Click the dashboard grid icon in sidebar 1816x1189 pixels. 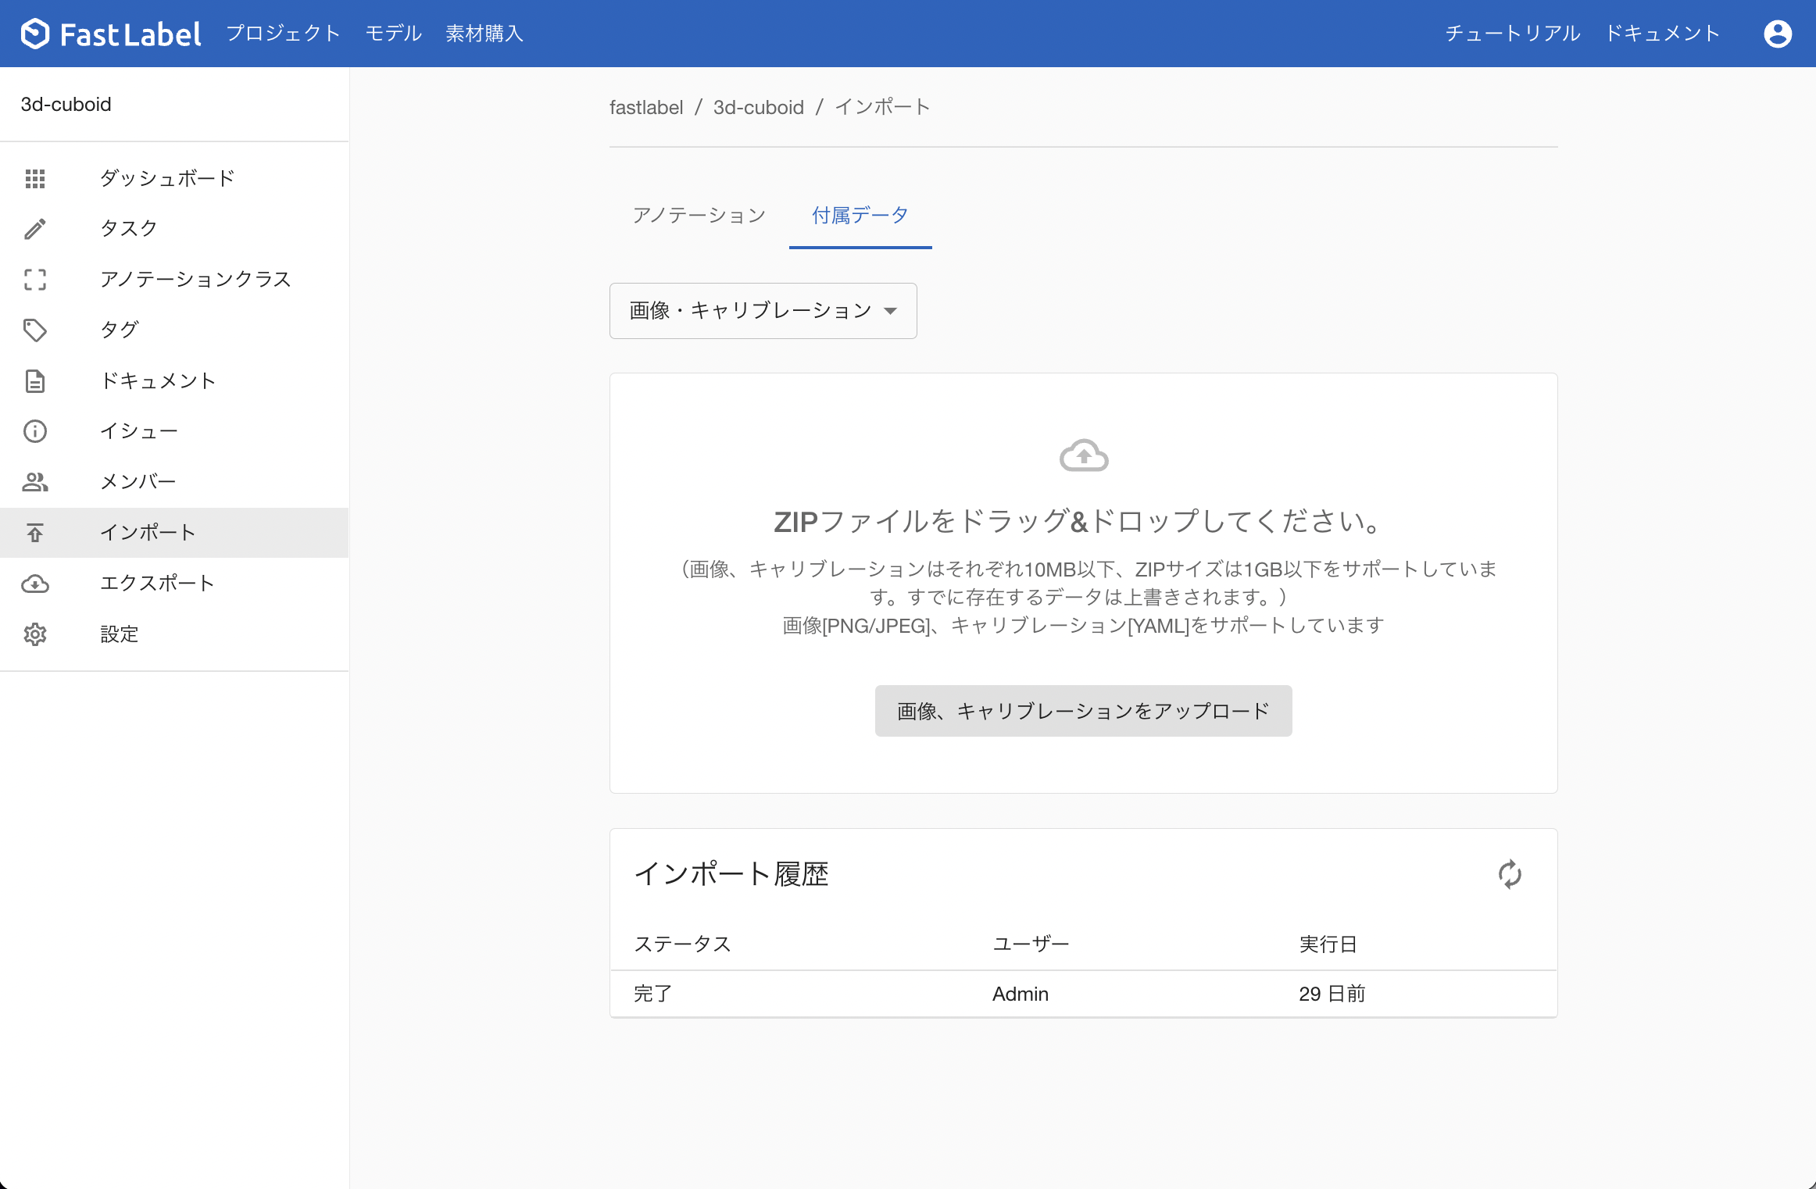tap(35, 179)
